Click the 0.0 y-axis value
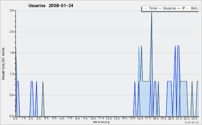 point(11,116)
